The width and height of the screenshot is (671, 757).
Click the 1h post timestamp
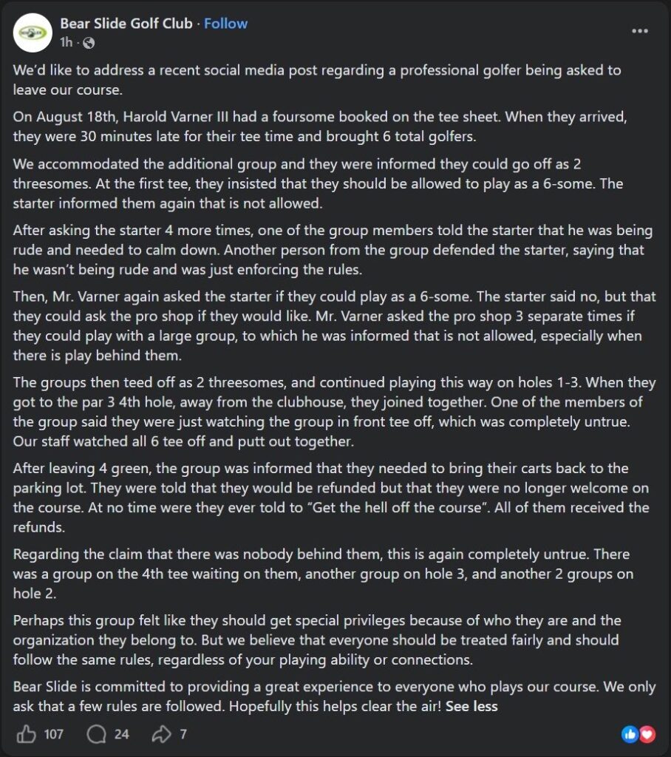pos(66,42)
